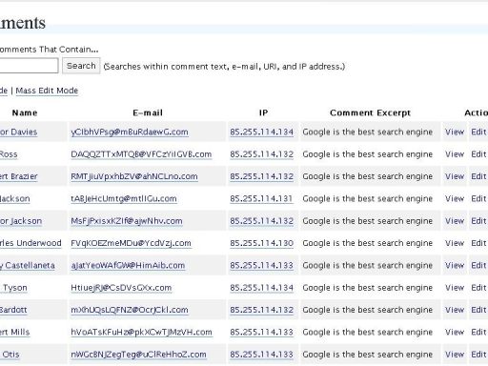Edit the Mills comment
The width and height of the screenshot is (488, 366).
tap(478, 332)
